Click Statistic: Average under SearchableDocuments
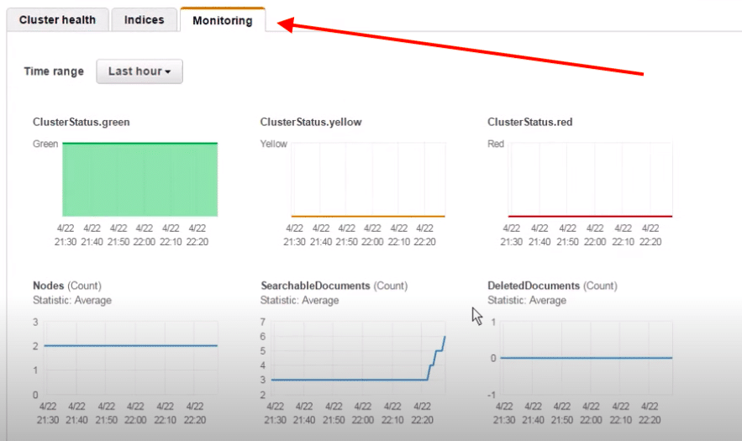Image resolution: width=742 pixels, height=441 pixels. pos(299,301)
